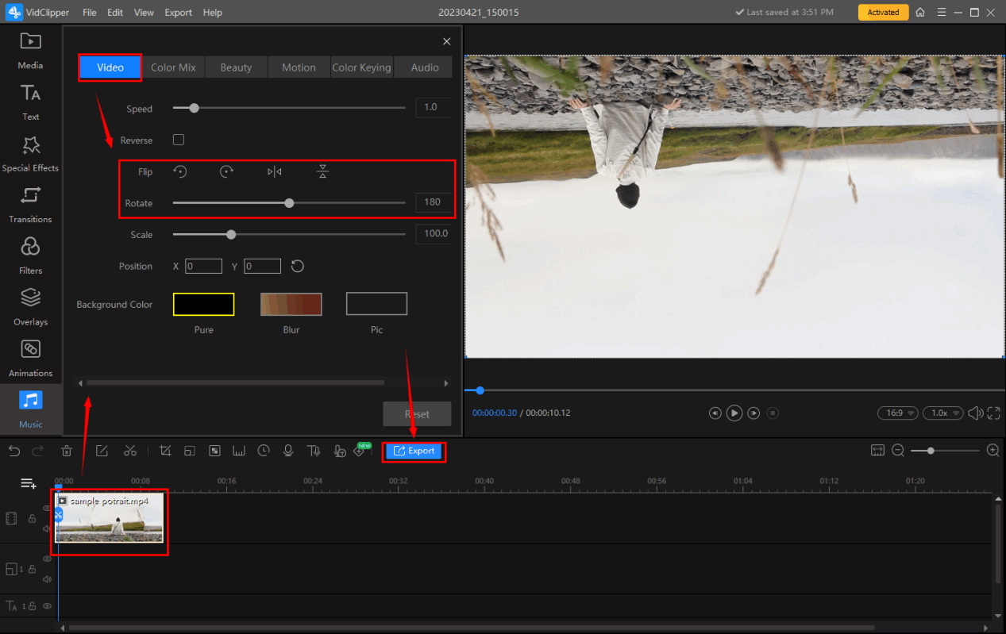Open the add track menu icon

coord(29,483)
